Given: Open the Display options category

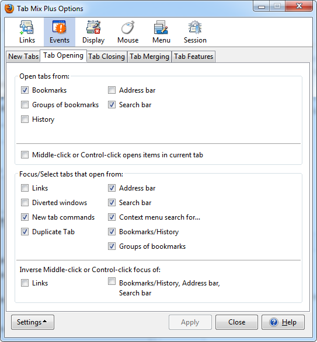Looking at the screenshot, I should tap(93, 32).
